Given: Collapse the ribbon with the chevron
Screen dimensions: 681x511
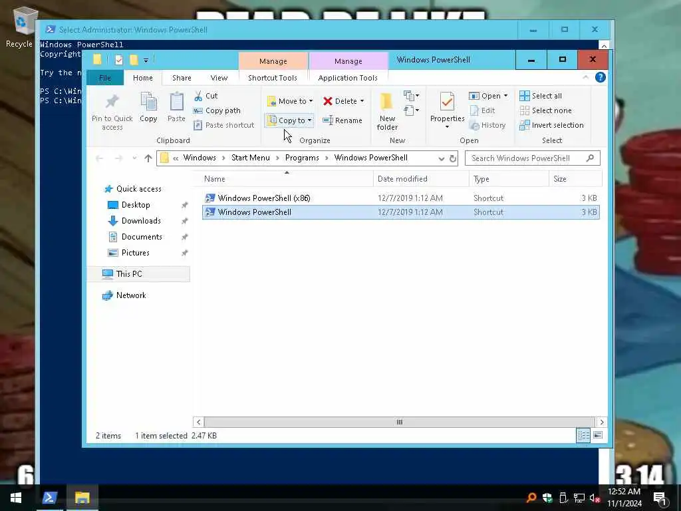Looking at the screenshot, I should click(x=585, y=77).
